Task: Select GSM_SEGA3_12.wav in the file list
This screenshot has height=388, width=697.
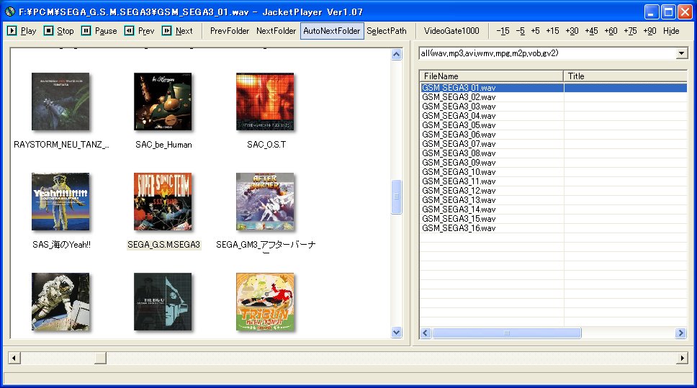Action: click(x=459, y=190)
